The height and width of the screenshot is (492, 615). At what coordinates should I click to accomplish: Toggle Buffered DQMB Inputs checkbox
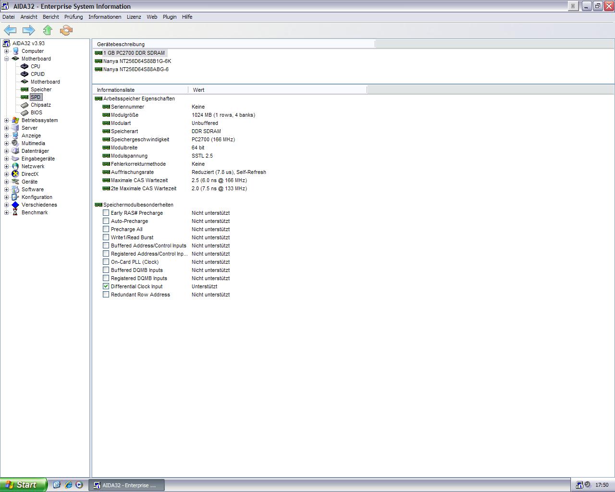106,270
